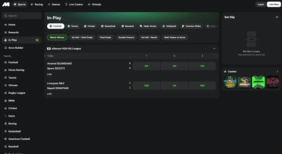The width and height of the screenshot is (282, 154).
Task: Open the Racing section in top bar
Action: coord(37,4)
